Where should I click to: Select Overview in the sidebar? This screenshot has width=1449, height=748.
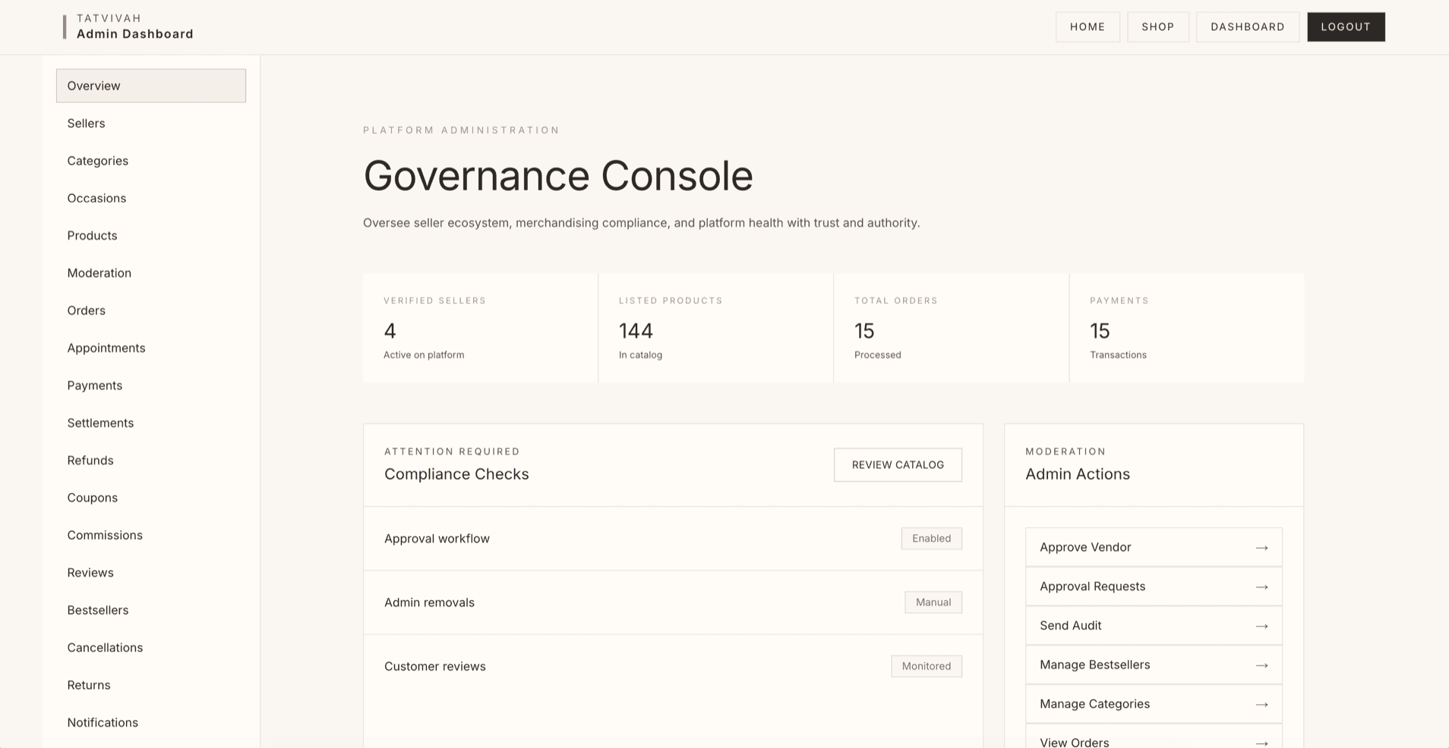point(151,86)
